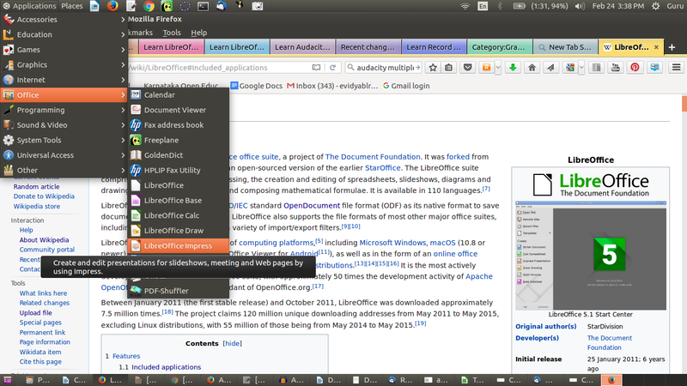Open the session gear menu
The height and width of the screenshot is (386, 687).
(x=656, y=6)
